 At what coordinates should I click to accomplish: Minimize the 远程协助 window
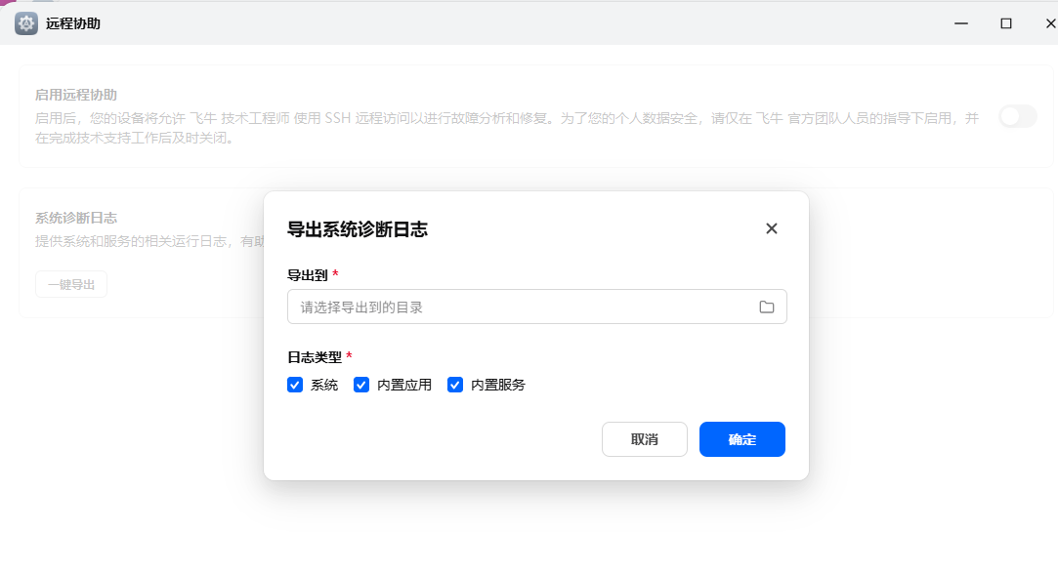(x=961, y=23)
